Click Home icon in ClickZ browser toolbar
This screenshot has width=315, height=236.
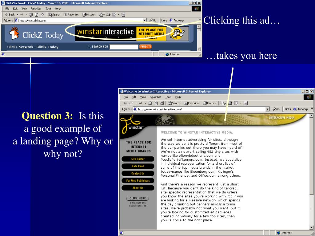pos(42,14)
